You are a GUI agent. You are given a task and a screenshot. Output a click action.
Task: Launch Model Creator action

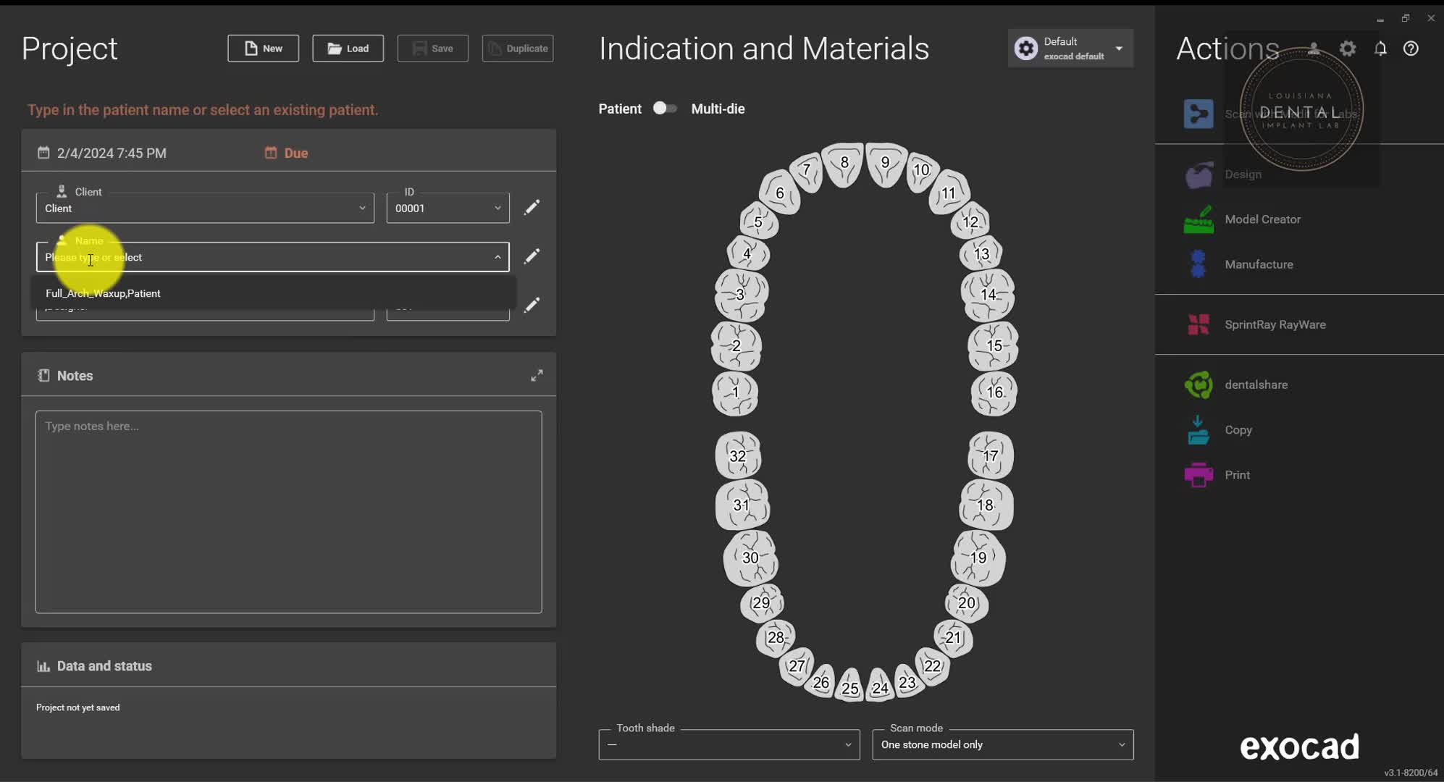tap(1243, 219)
